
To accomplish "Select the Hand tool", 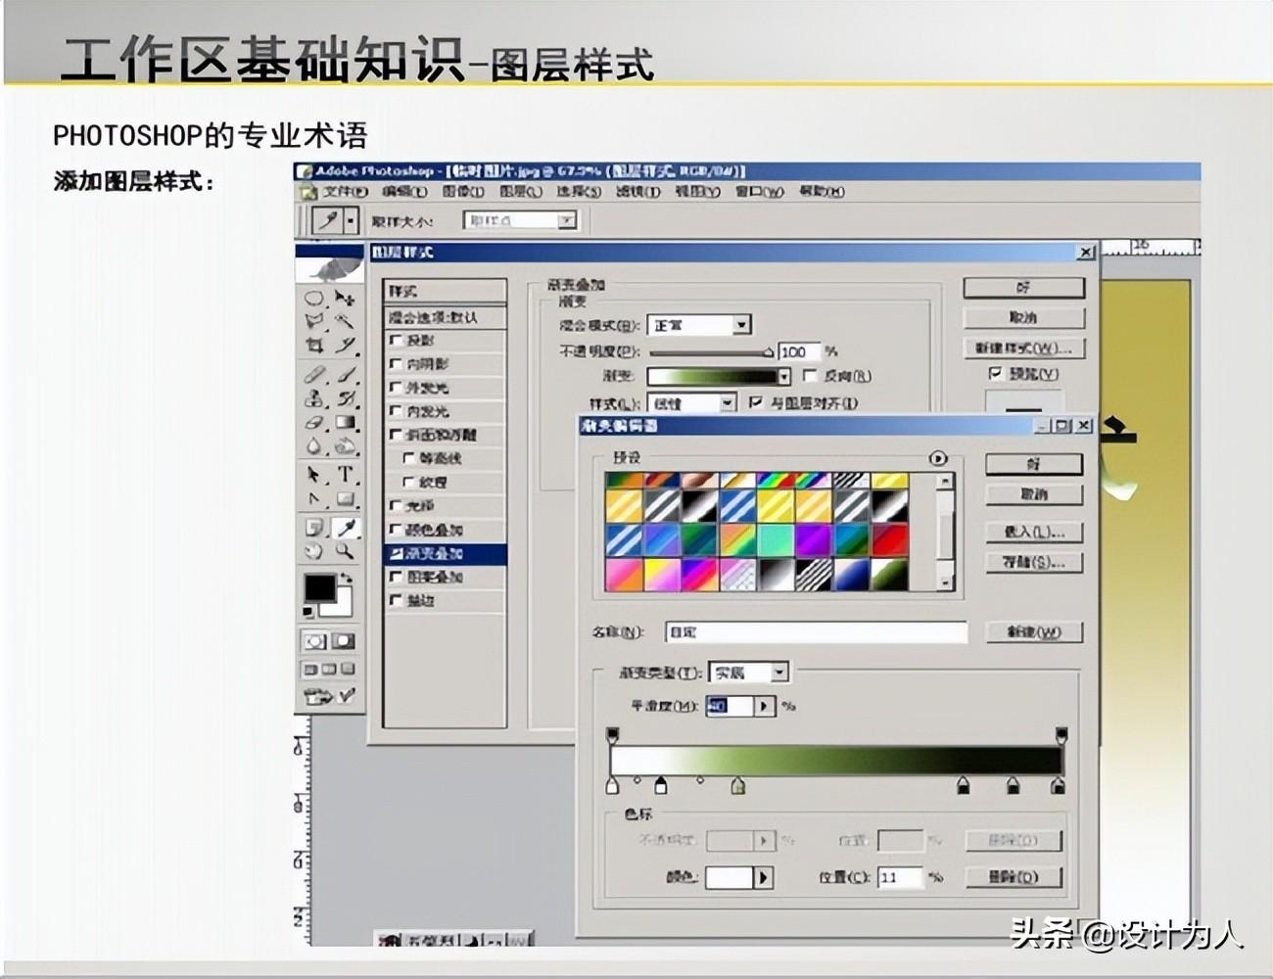I will [x=314, y=552].
